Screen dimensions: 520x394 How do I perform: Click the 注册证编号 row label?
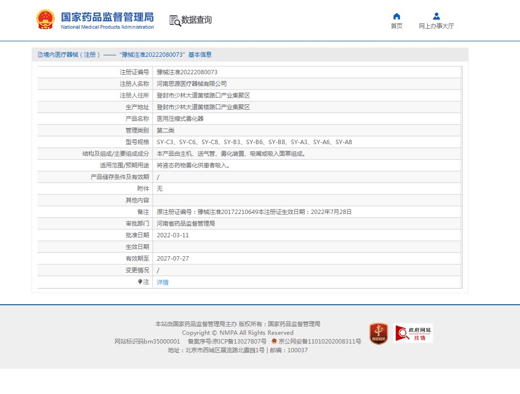(134, 72)
